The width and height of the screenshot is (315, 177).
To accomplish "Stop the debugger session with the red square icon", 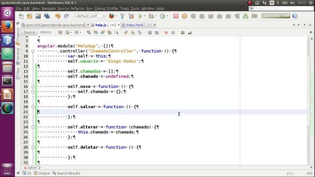I will tap(176, 16).
